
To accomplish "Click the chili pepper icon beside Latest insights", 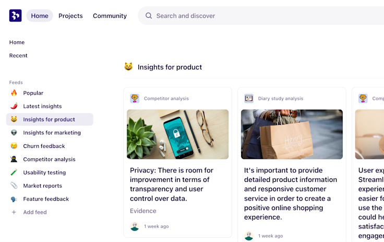I will [14, 106].
